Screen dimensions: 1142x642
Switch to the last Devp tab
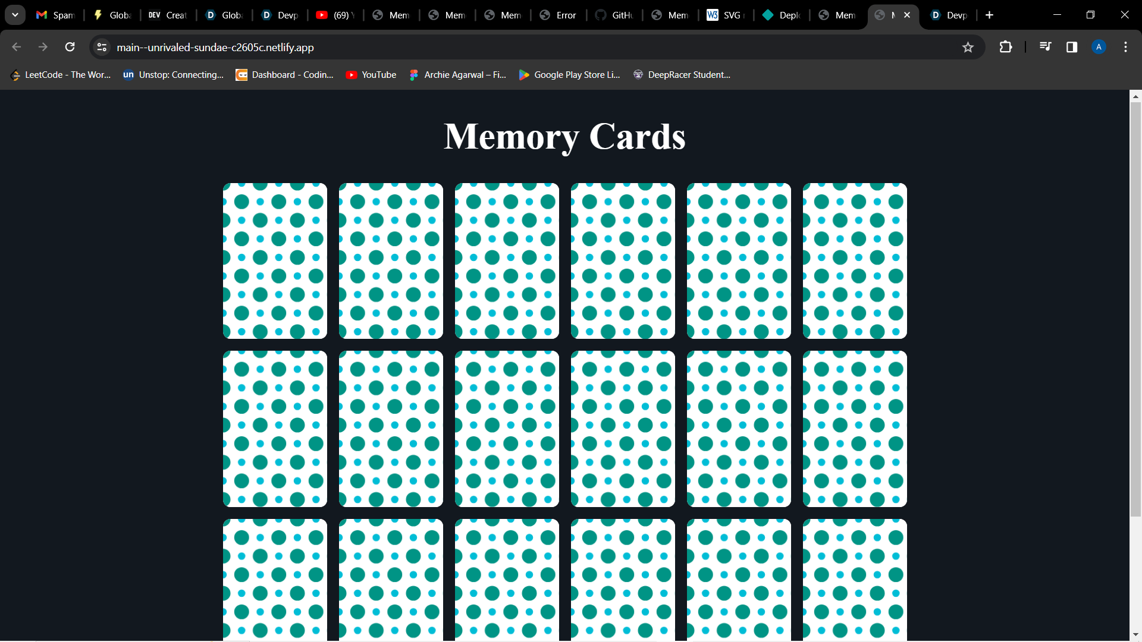point(949,15)
